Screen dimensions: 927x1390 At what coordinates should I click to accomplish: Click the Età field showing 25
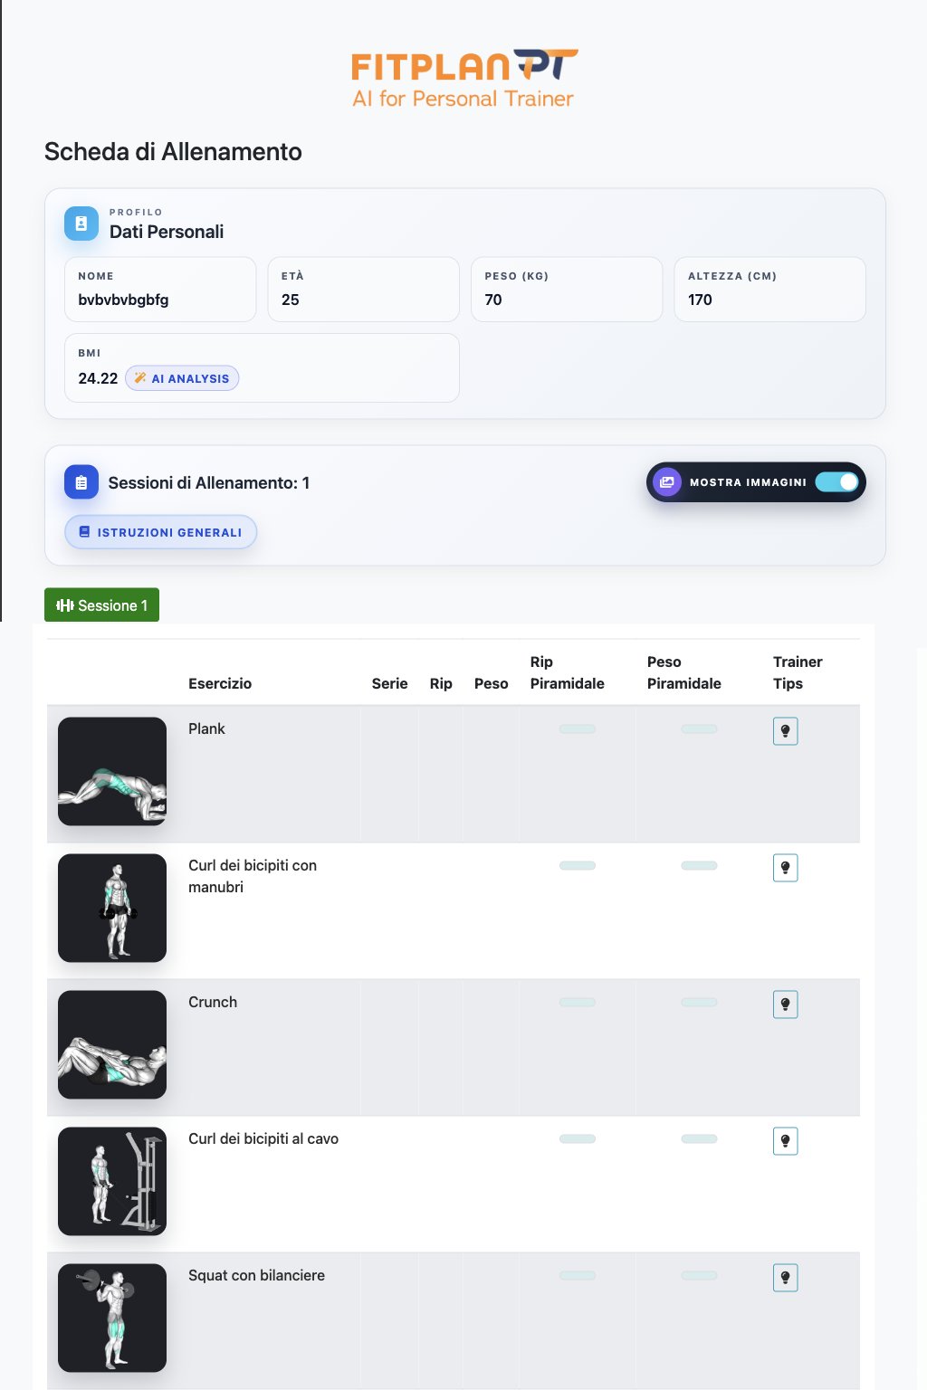point(363,290)
